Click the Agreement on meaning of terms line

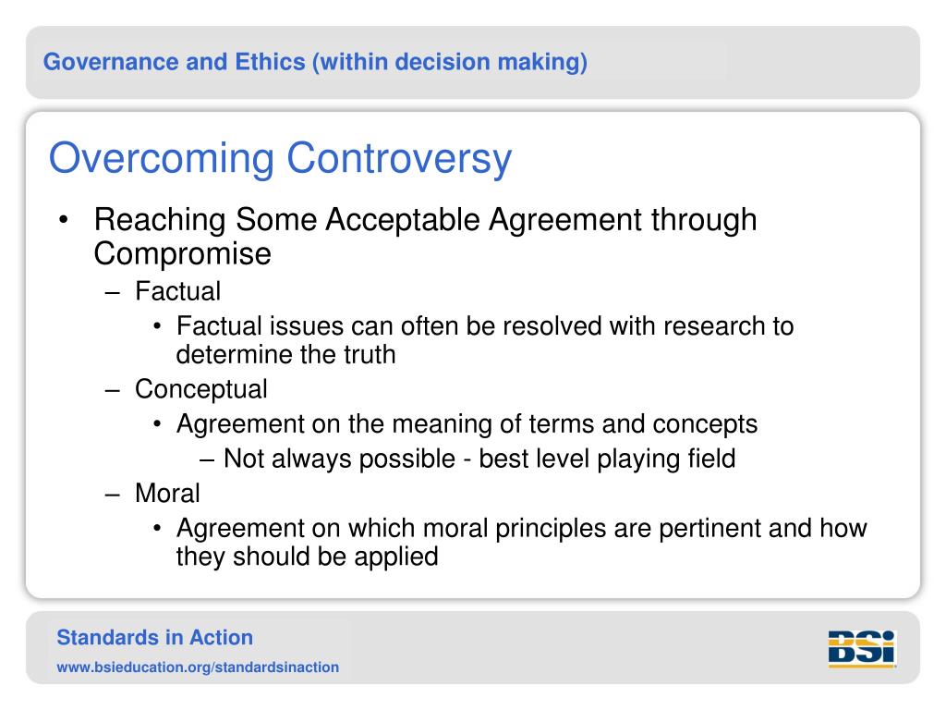[467, 423]
